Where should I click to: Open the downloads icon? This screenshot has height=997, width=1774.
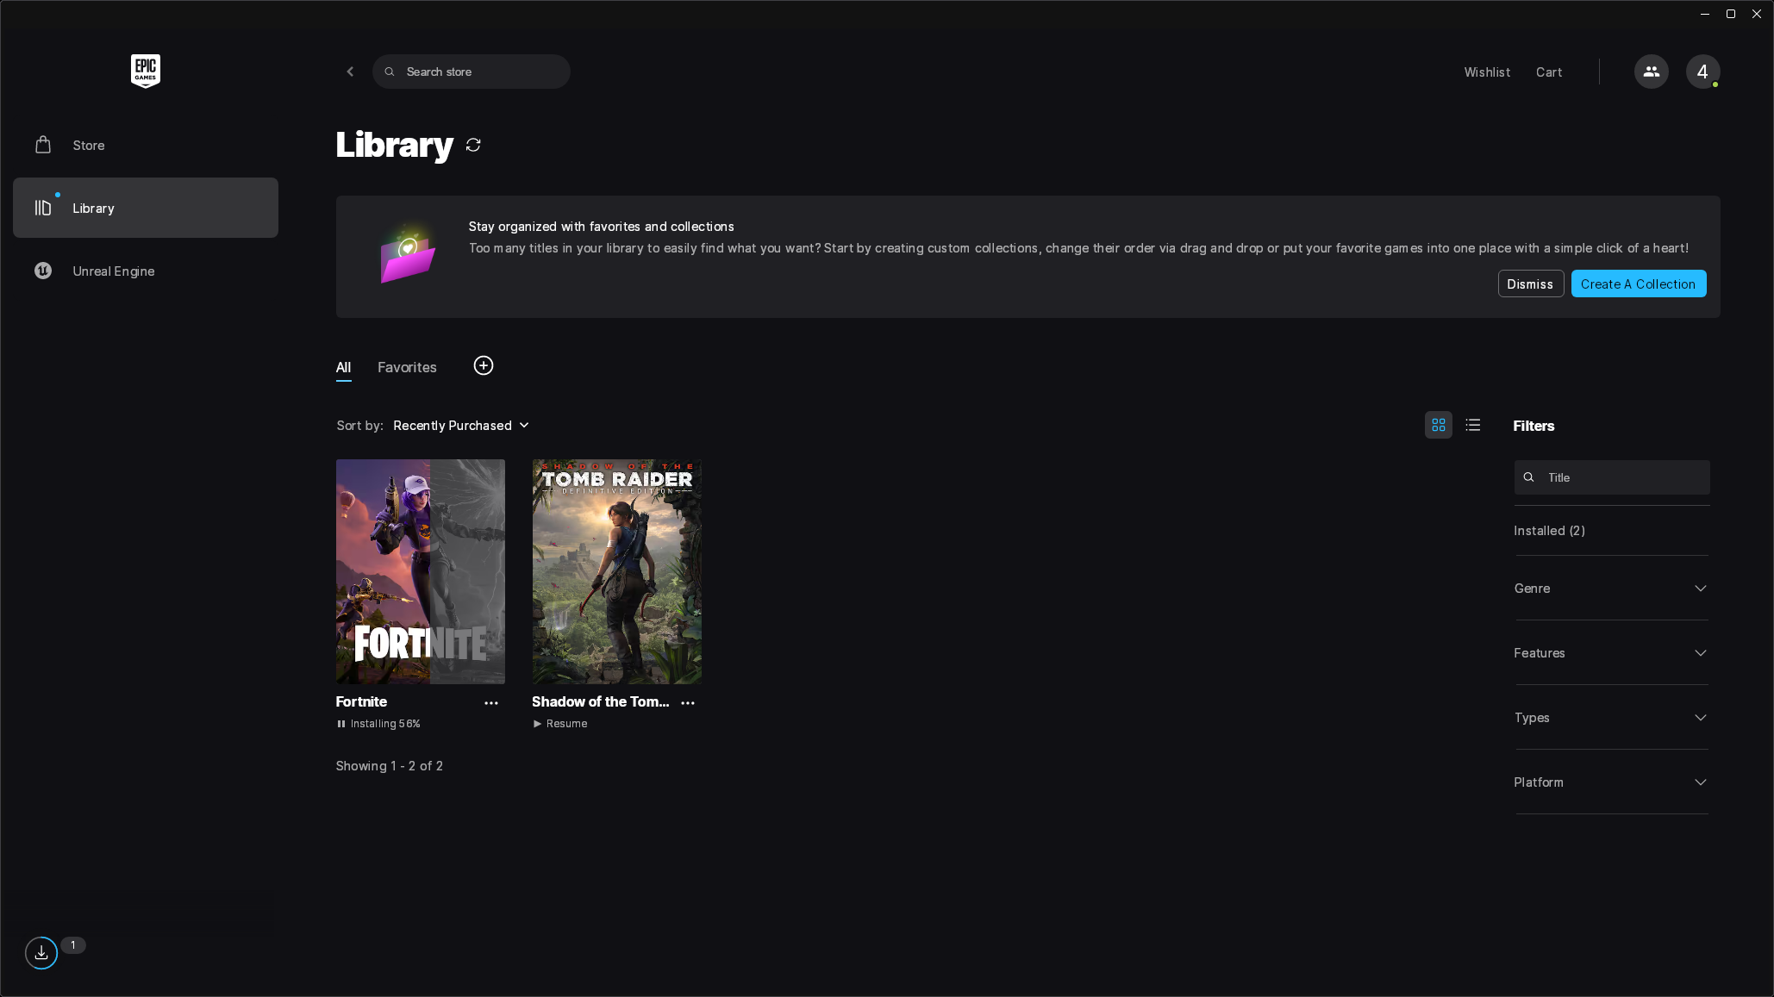41,953
